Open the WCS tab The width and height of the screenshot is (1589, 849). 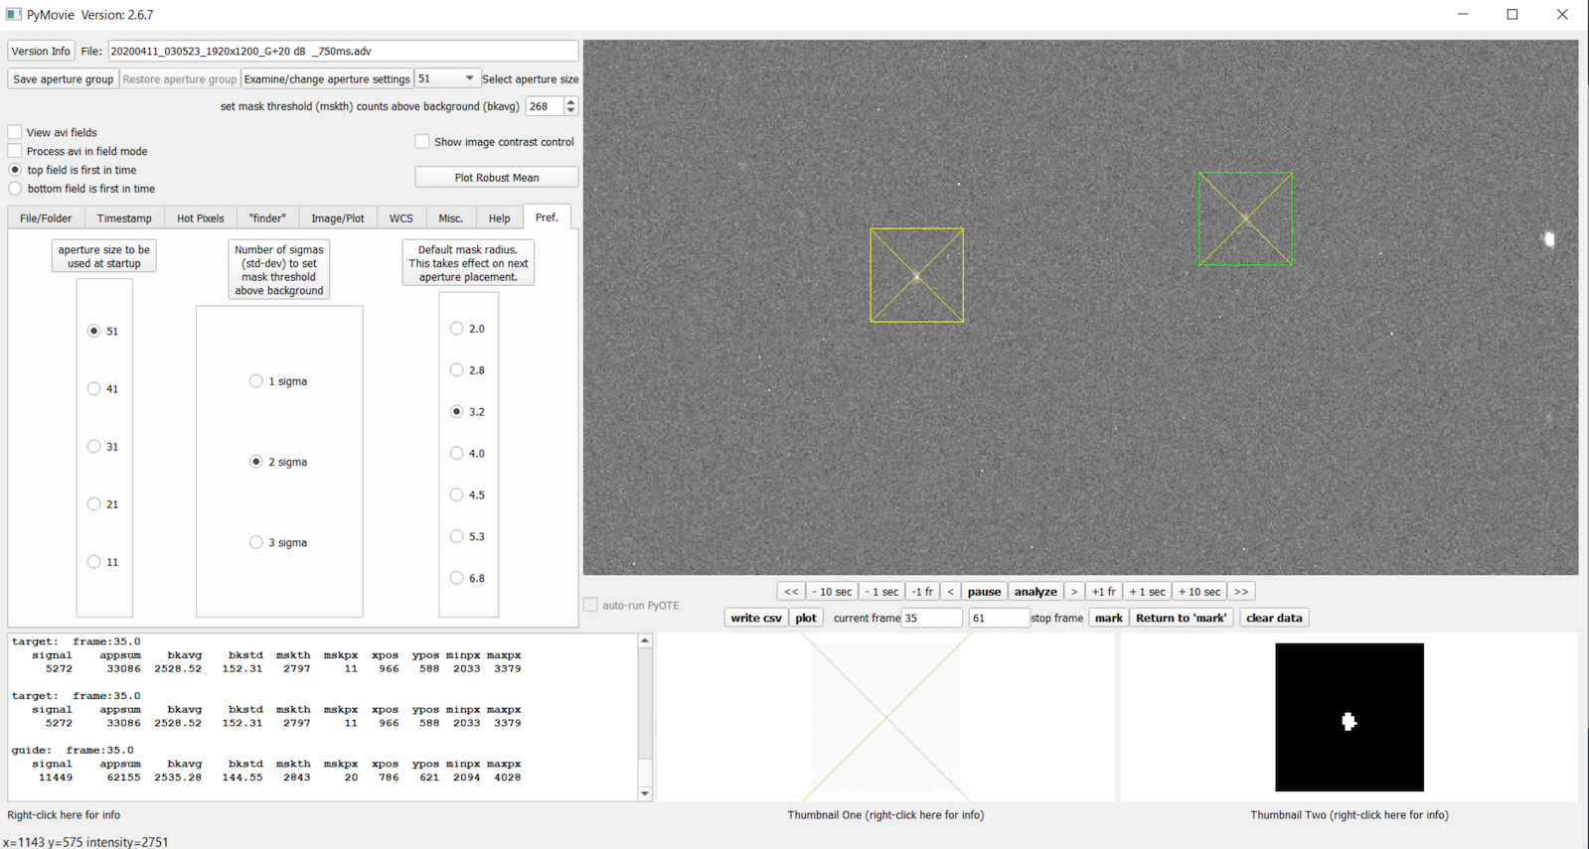(401, 218)
